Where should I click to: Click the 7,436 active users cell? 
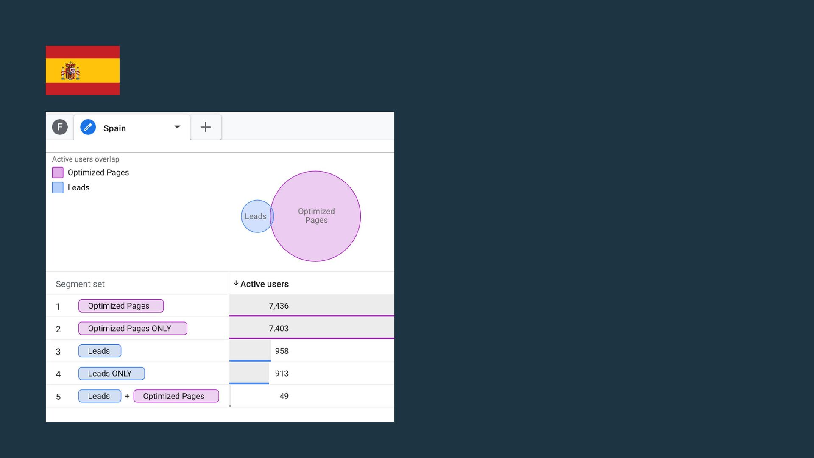pos(279,306)
